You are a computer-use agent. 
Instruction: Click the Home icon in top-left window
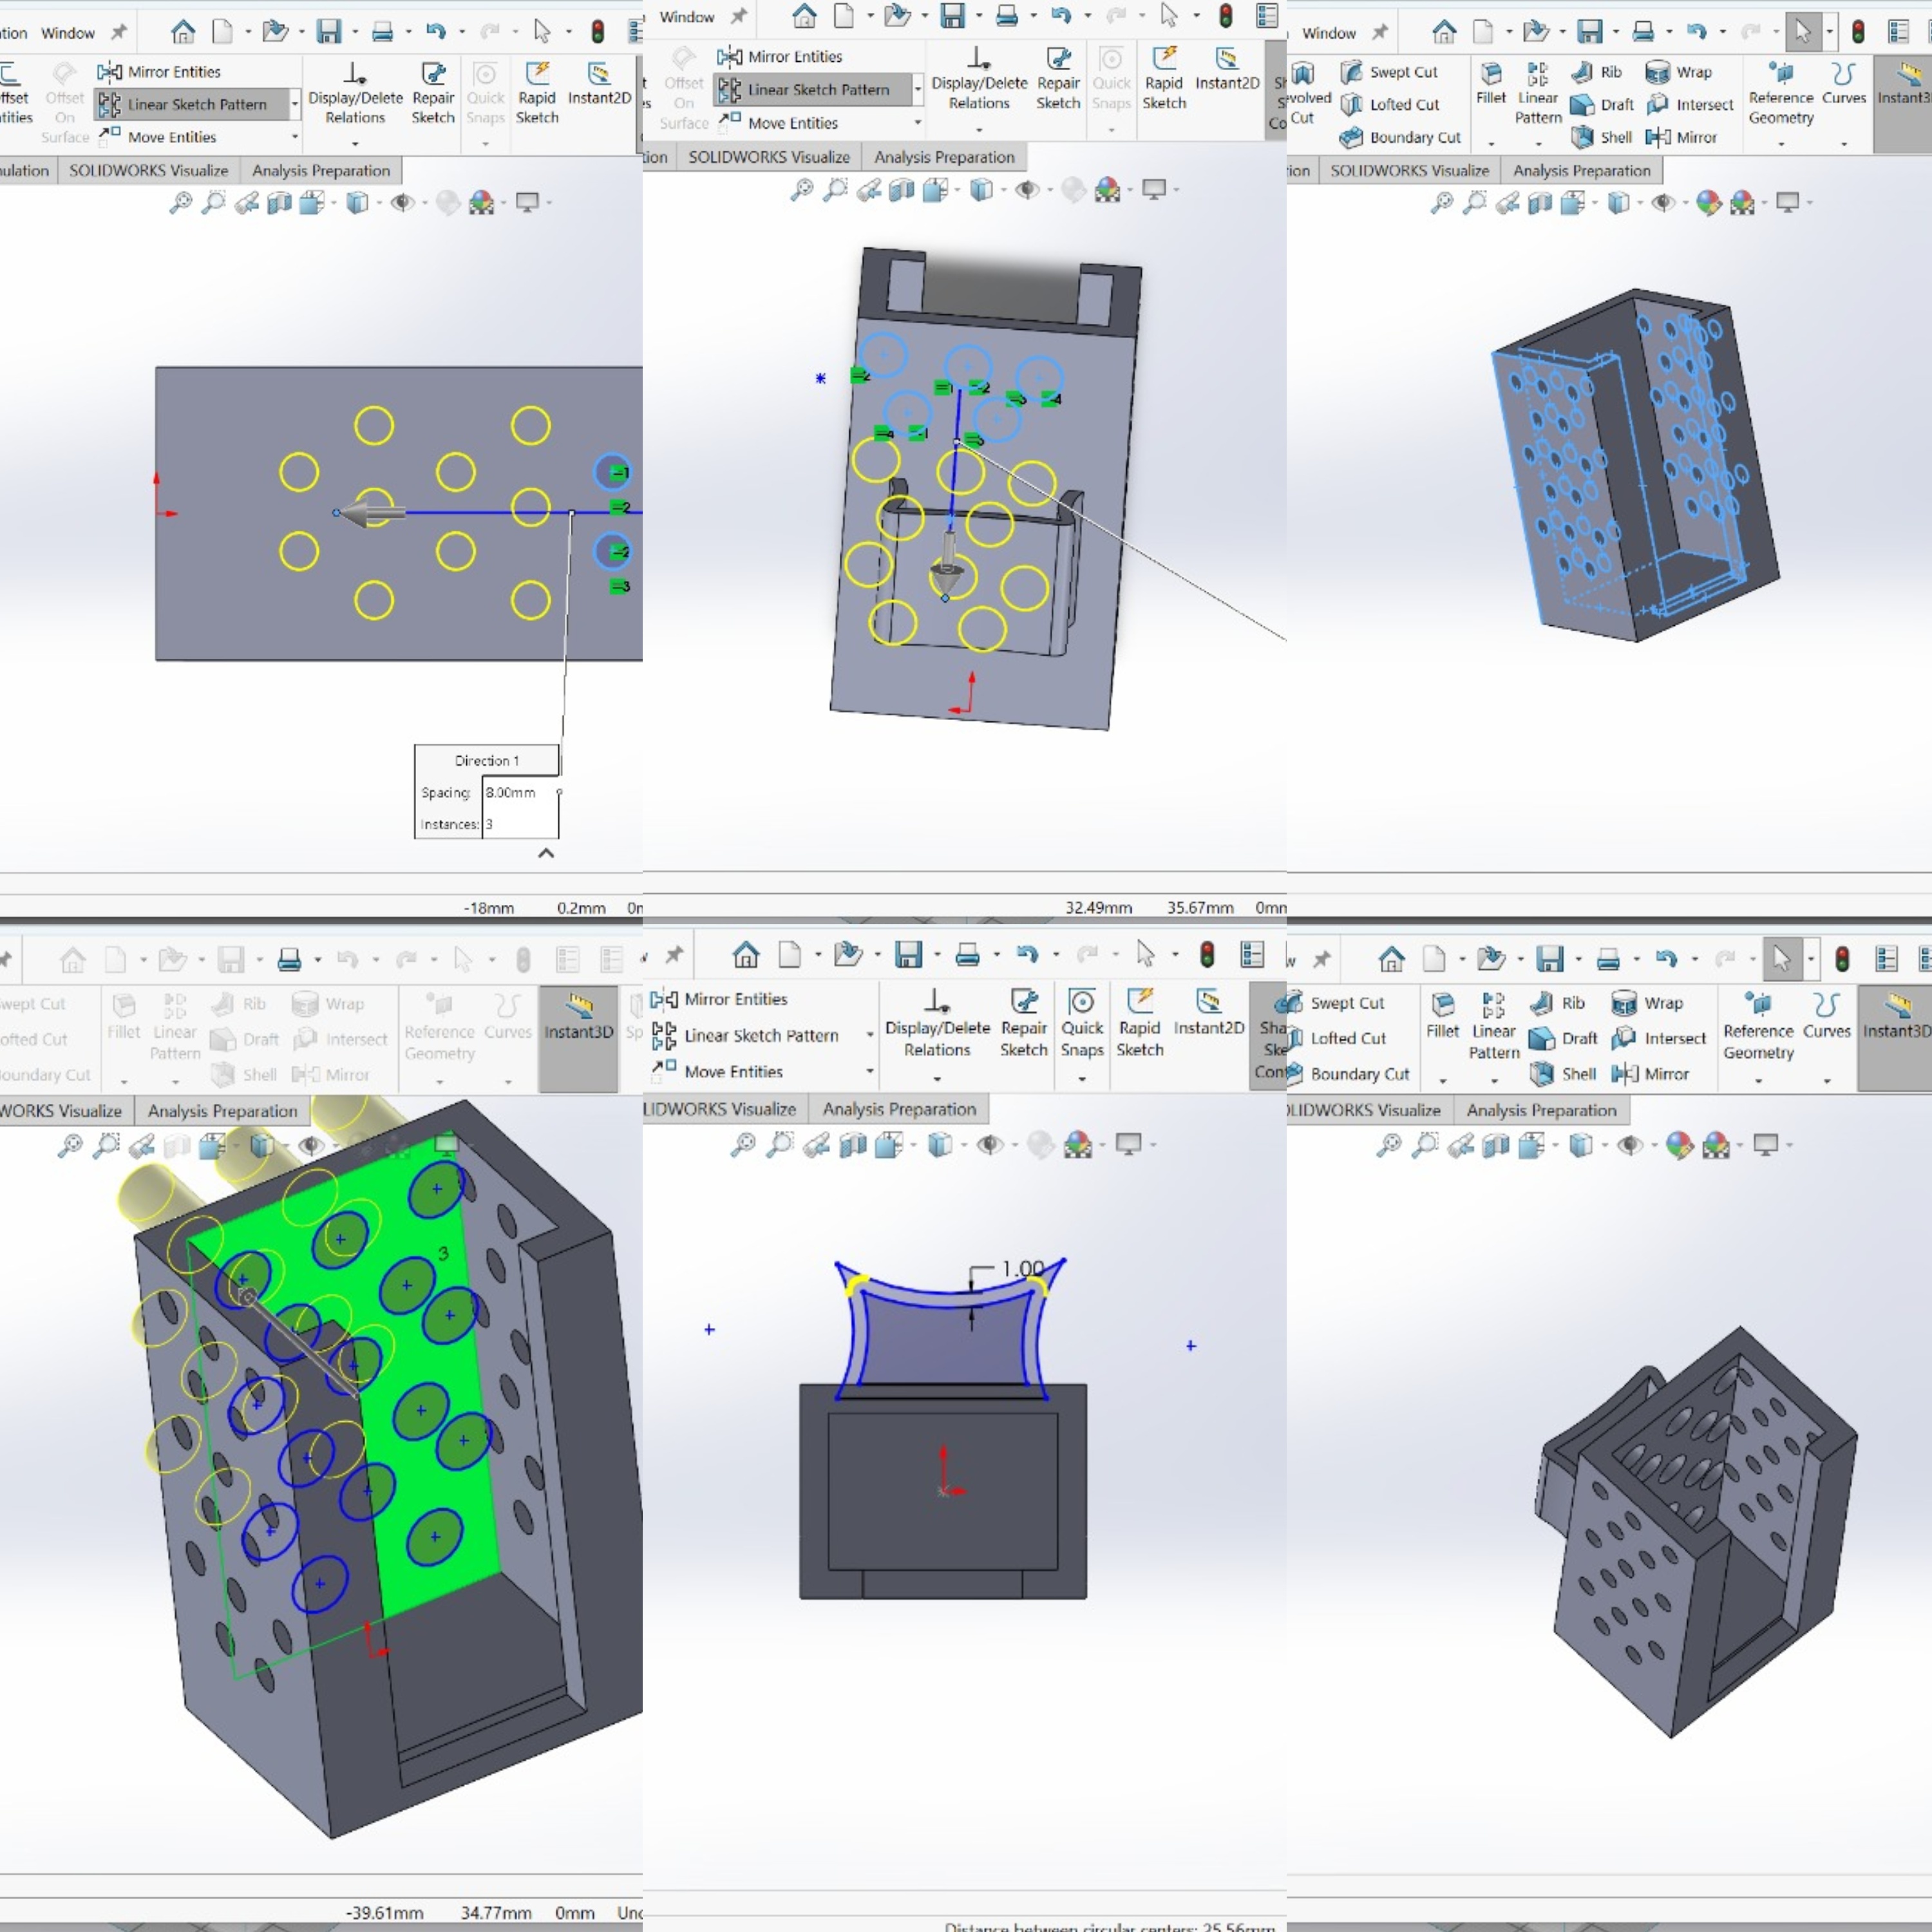pos(182,32)
